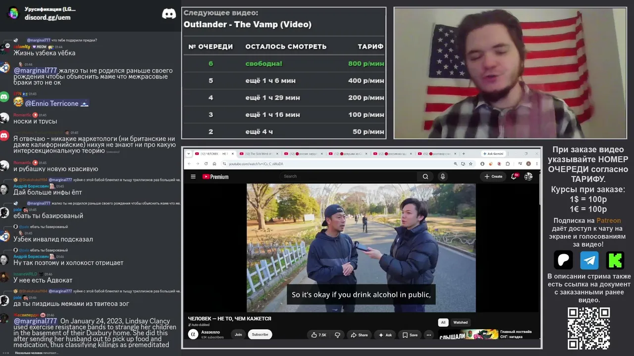Click the '50 р/мин' tariff cell
The width and height of the screenshot is (634, 356).
click(x=369, y=132)
